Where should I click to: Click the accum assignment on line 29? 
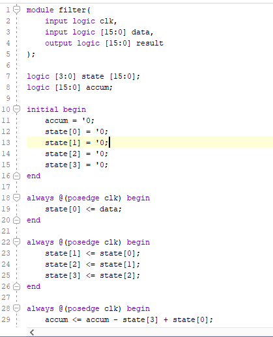point(129,319)
